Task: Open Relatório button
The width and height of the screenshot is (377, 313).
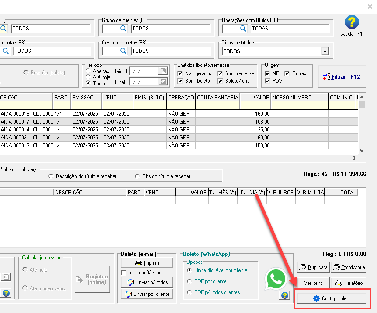Action: [x=348, y=283]
